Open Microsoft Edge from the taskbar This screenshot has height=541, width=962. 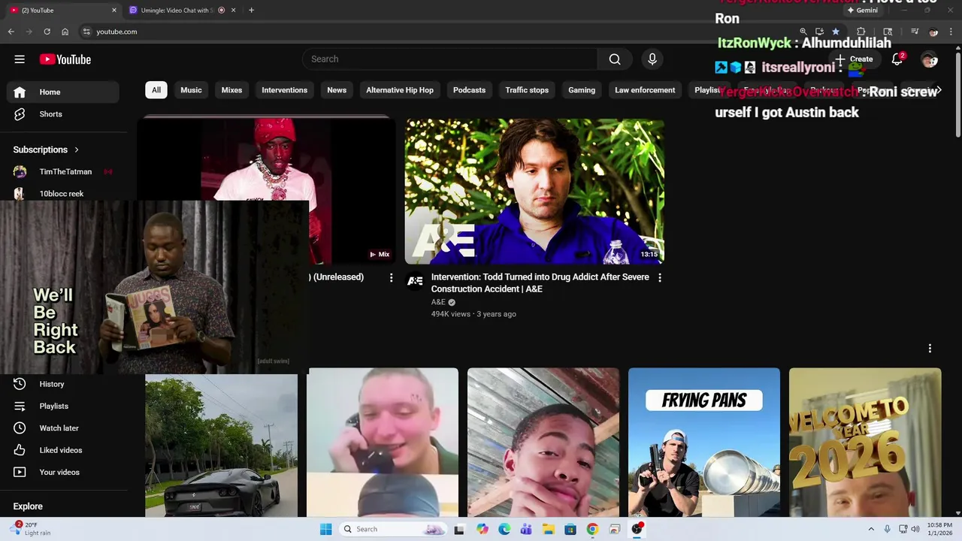(504, 529)
